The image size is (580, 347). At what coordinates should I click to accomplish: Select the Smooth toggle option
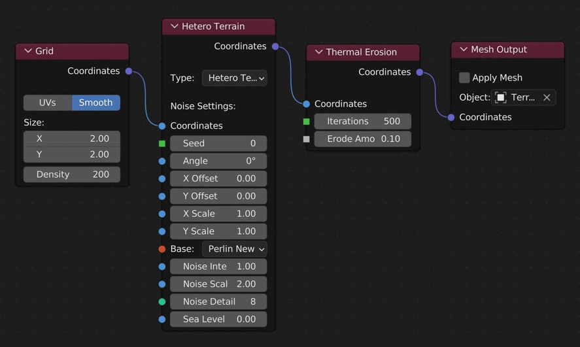[x=95, y=103]
